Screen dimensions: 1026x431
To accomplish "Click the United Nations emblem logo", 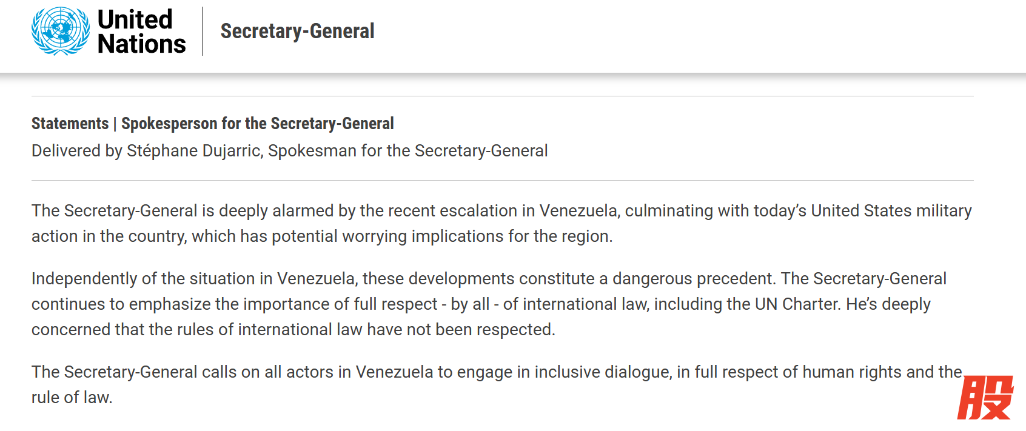I will tap(60, 32).
